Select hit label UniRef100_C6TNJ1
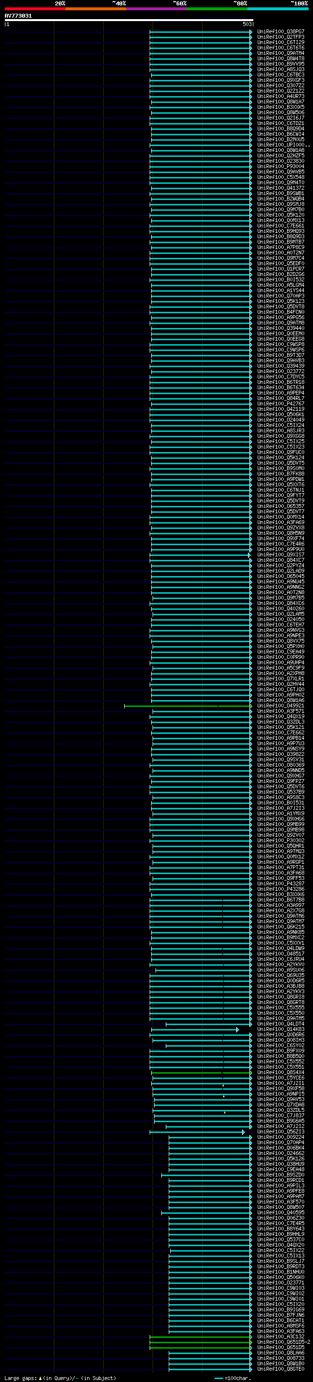Screen dimensions: 313x1382 (x=280, y=490)
